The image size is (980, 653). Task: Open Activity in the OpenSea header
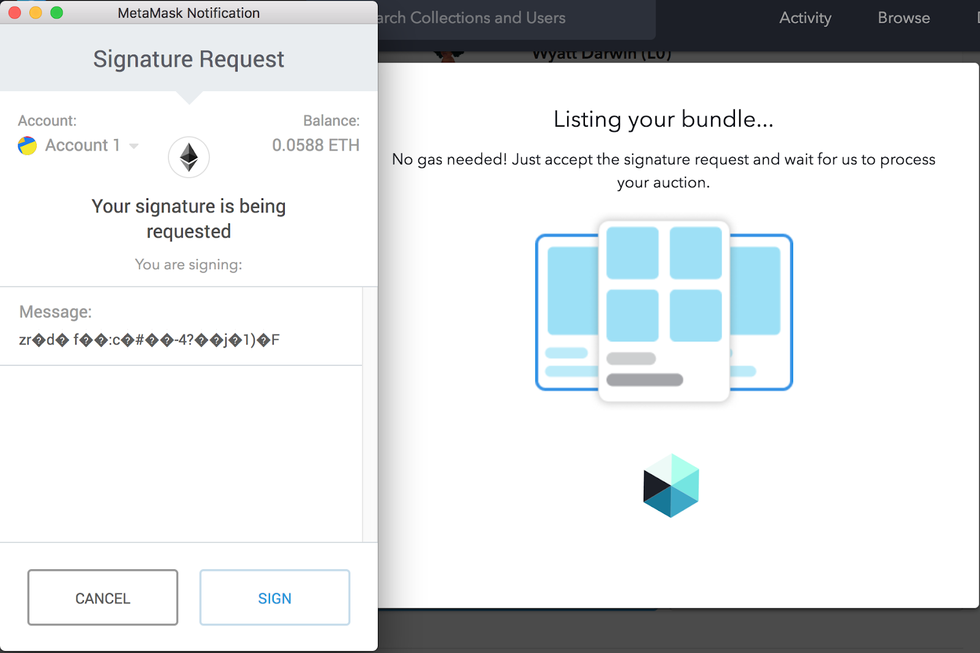805,18
